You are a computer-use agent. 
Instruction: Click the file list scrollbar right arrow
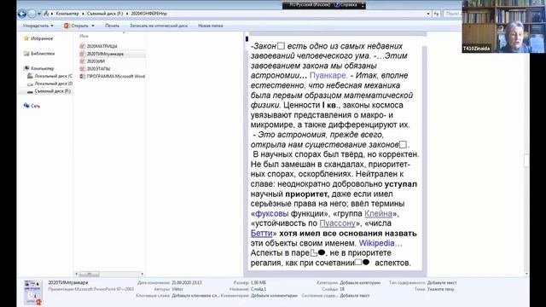click(142, 275)
